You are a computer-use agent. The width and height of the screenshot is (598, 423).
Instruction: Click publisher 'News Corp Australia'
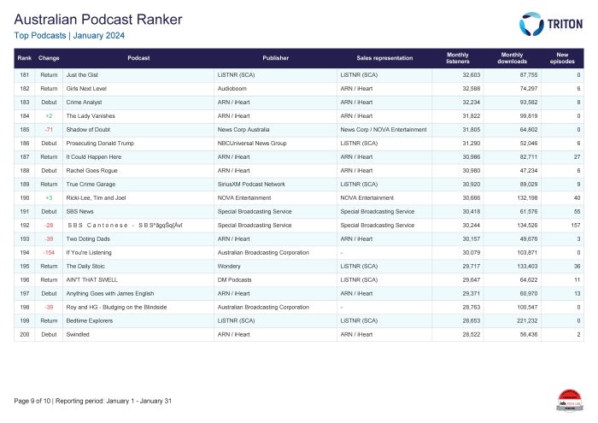[x=243, y=130]
